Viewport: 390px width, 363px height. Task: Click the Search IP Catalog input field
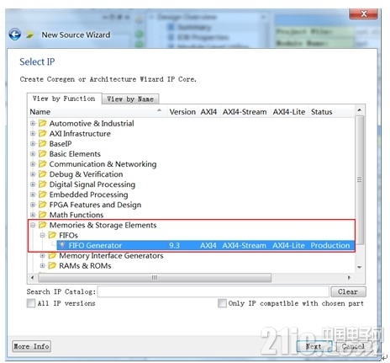[213, 291]
